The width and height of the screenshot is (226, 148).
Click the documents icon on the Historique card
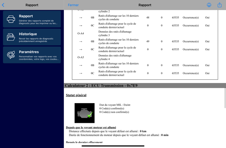(x=11, y=37)
